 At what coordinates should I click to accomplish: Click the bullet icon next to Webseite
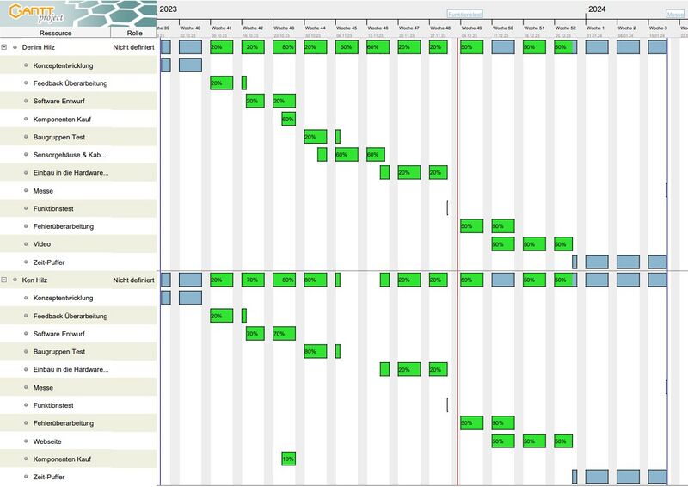pyautogui.click(x=27, y=441)
